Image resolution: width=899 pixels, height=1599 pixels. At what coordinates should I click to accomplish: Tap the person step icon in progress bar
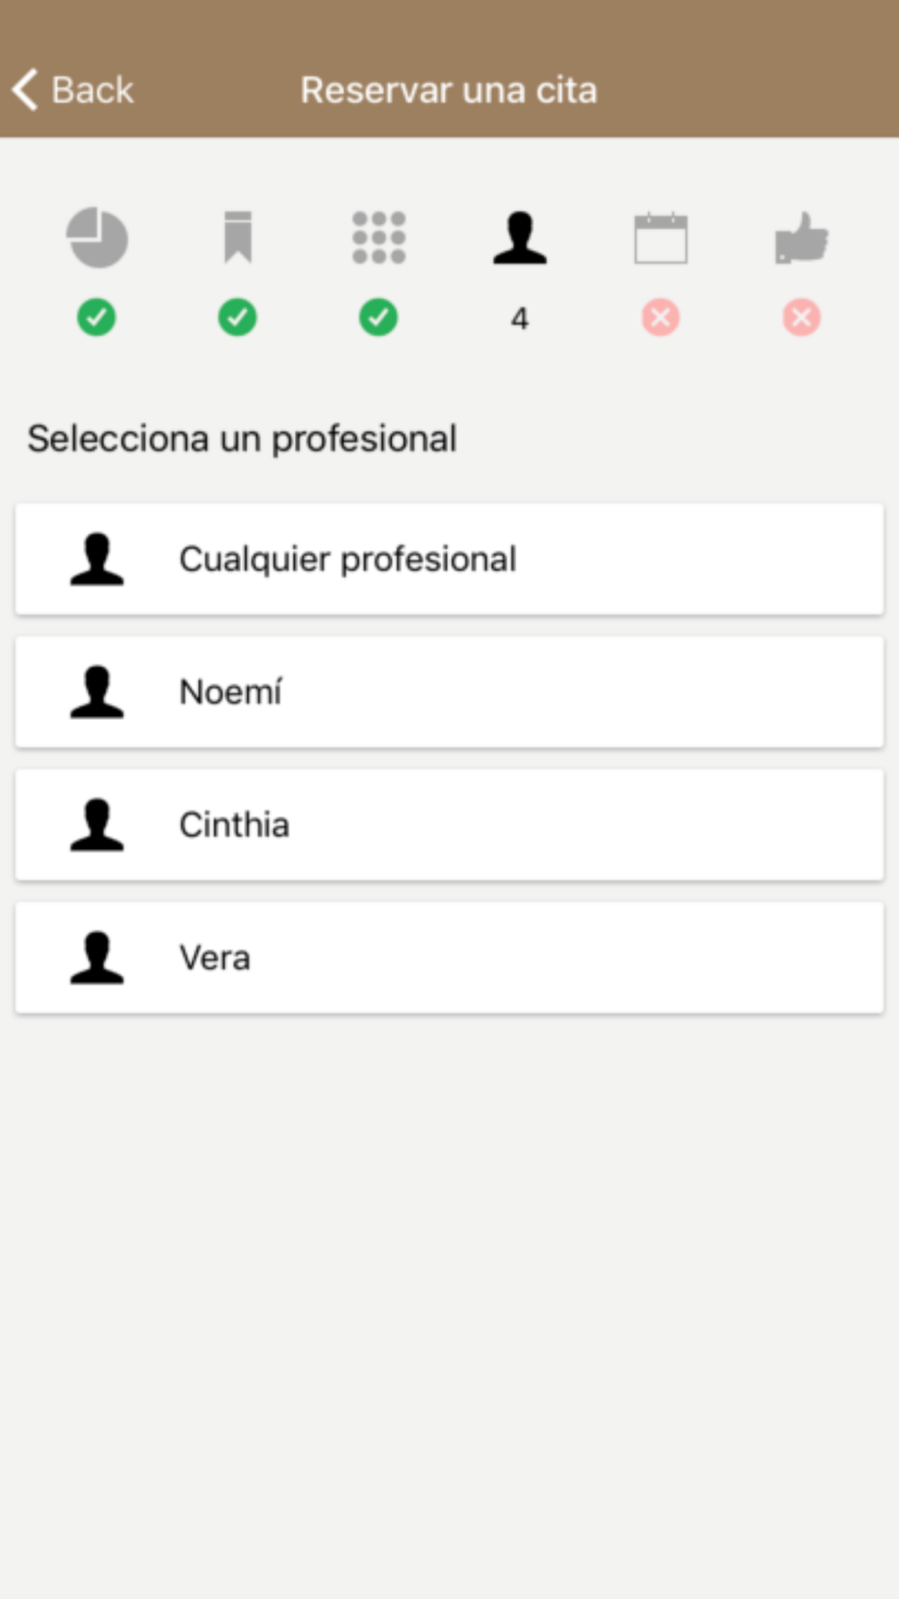click(x=520, y=237)
